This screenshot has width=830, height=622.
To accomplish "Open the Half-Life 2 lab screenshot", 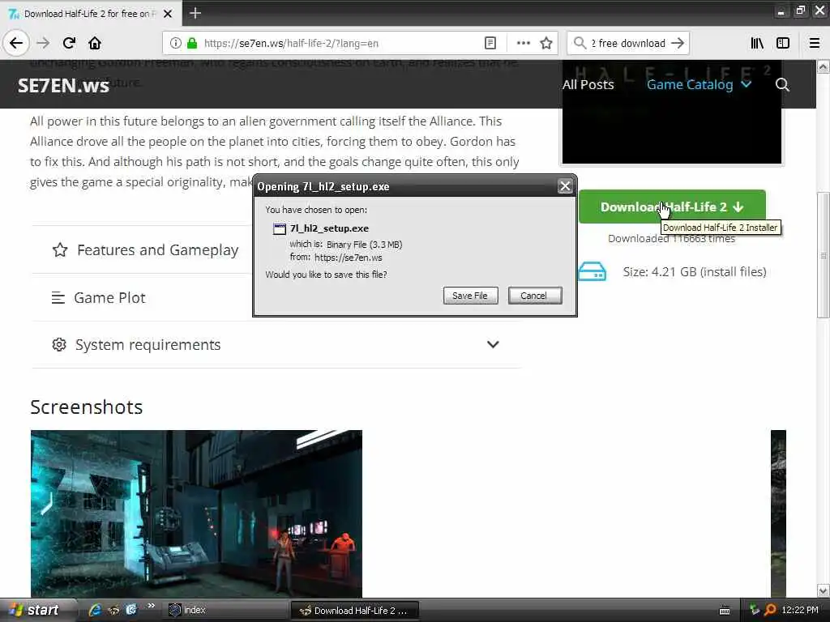I will tap(196, 514).
